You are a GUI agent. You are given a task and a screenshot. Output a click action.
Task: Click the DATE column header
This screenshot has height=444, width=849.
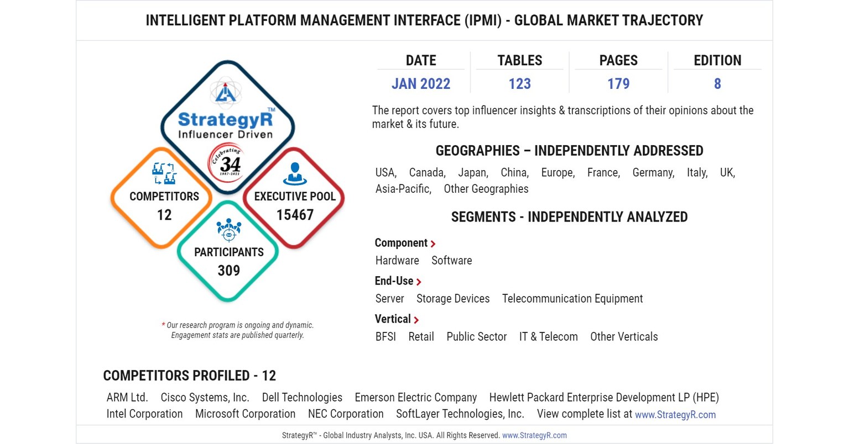(x=421, y=60)
